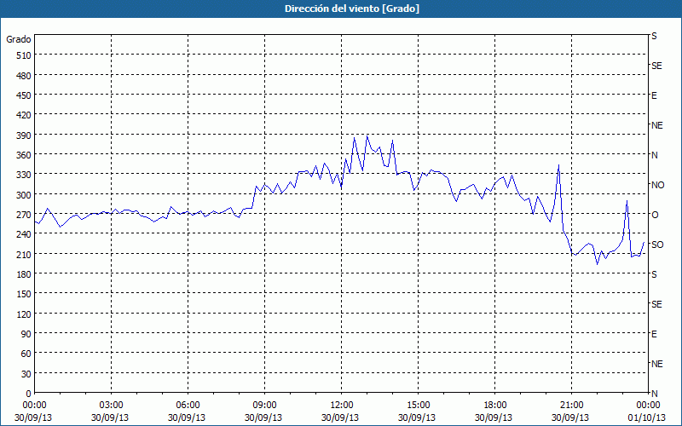Click the wind line's highest peak near 13:00
This screenshot has width=682, height=426.
pos(367,136)
